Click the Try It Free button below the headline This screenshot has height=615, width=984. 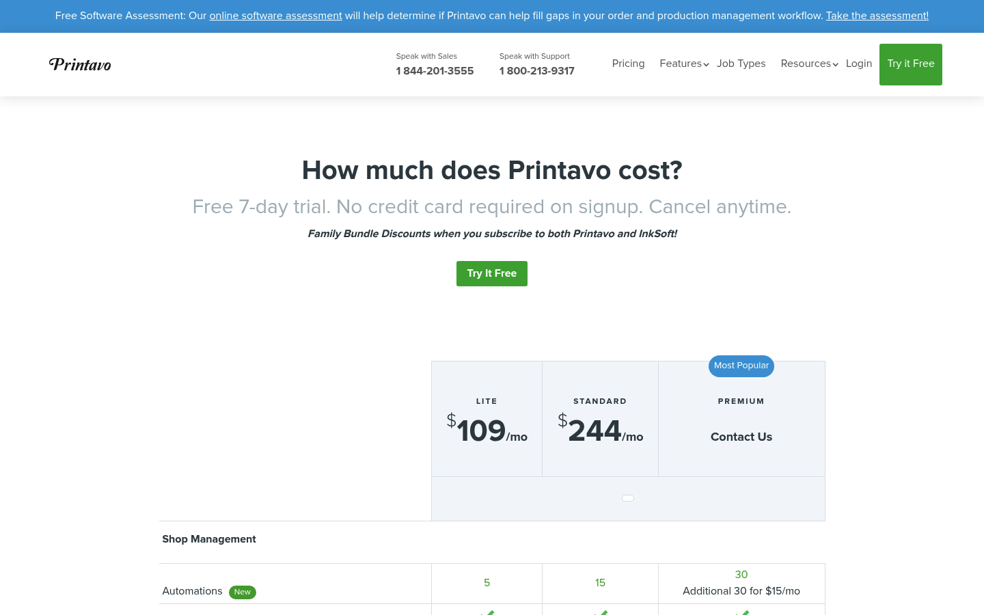point(492,273)
